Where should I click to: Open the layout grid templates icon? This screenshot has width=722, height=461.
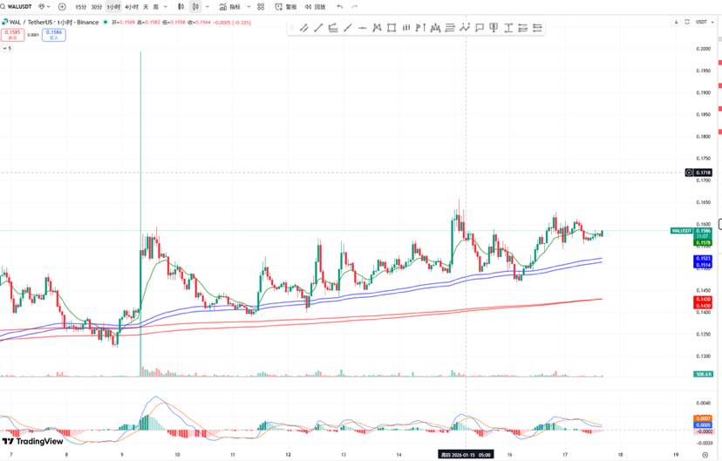tap(261, 7)
